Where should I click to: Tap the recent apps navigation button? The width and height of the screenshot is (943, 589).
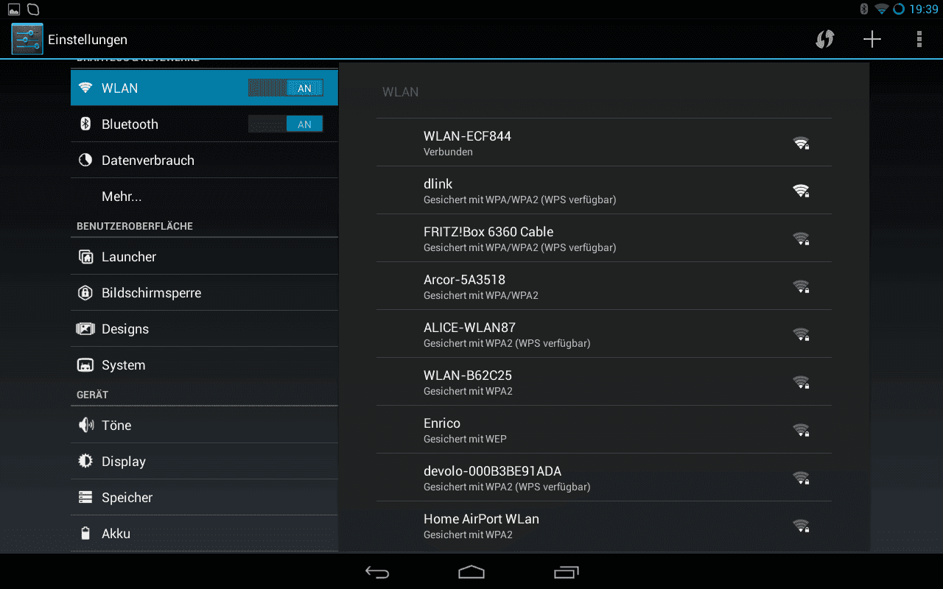[x=566, y=572]
